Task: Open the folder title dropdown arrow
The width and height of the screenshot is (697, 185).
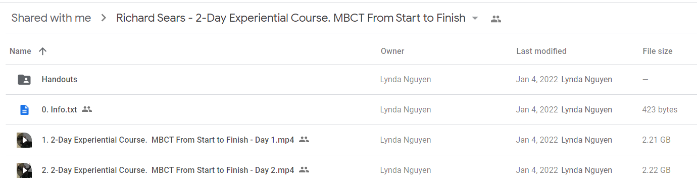Action: [x=475, y=19]
